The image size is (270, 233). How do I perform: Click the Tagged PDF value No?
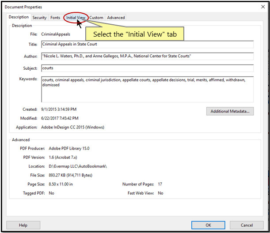coord(52,193)
